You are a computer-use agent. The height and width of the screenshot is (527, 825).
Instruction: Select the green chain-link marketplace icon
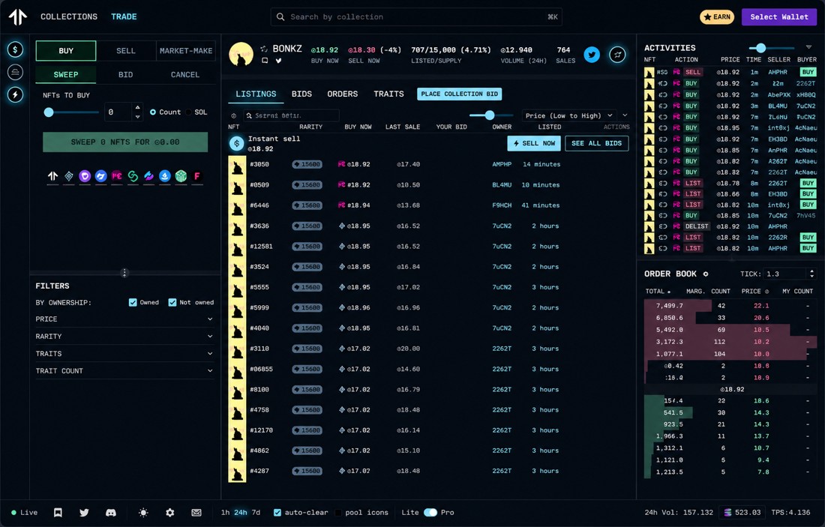[x=133, y=176]
